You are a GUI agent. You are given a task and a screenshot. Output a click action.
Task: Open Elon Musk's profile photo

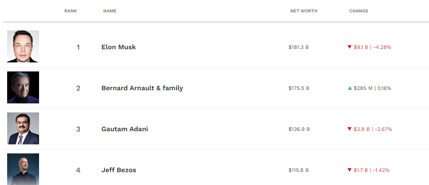point(23,47)
